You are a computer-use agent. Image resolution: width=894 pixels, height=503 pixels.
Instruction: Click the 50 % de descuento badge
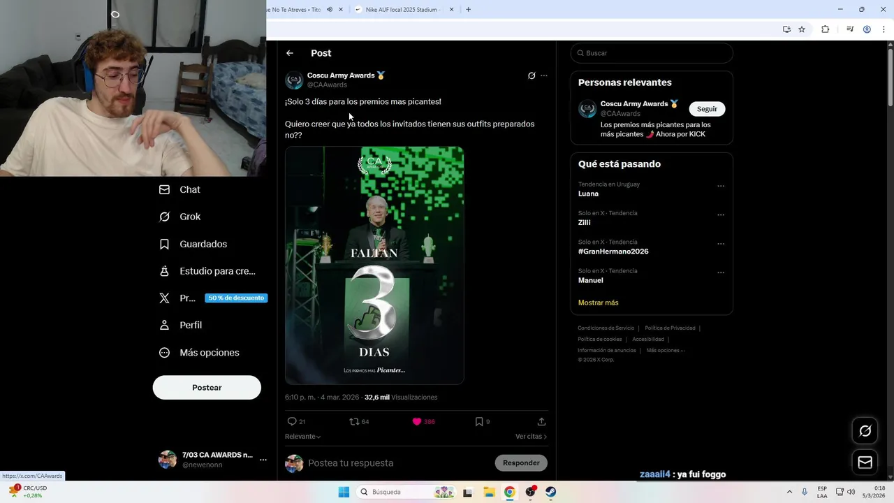coord(236,298)
